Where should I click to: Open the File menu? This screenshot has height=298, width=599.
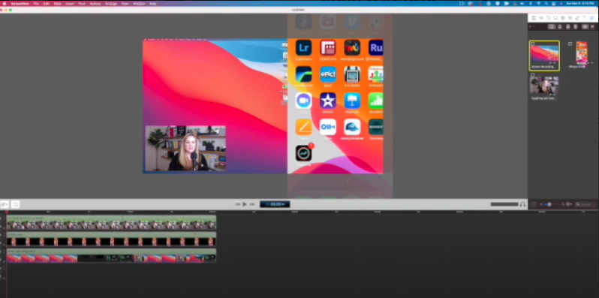[x=36, y=4]
